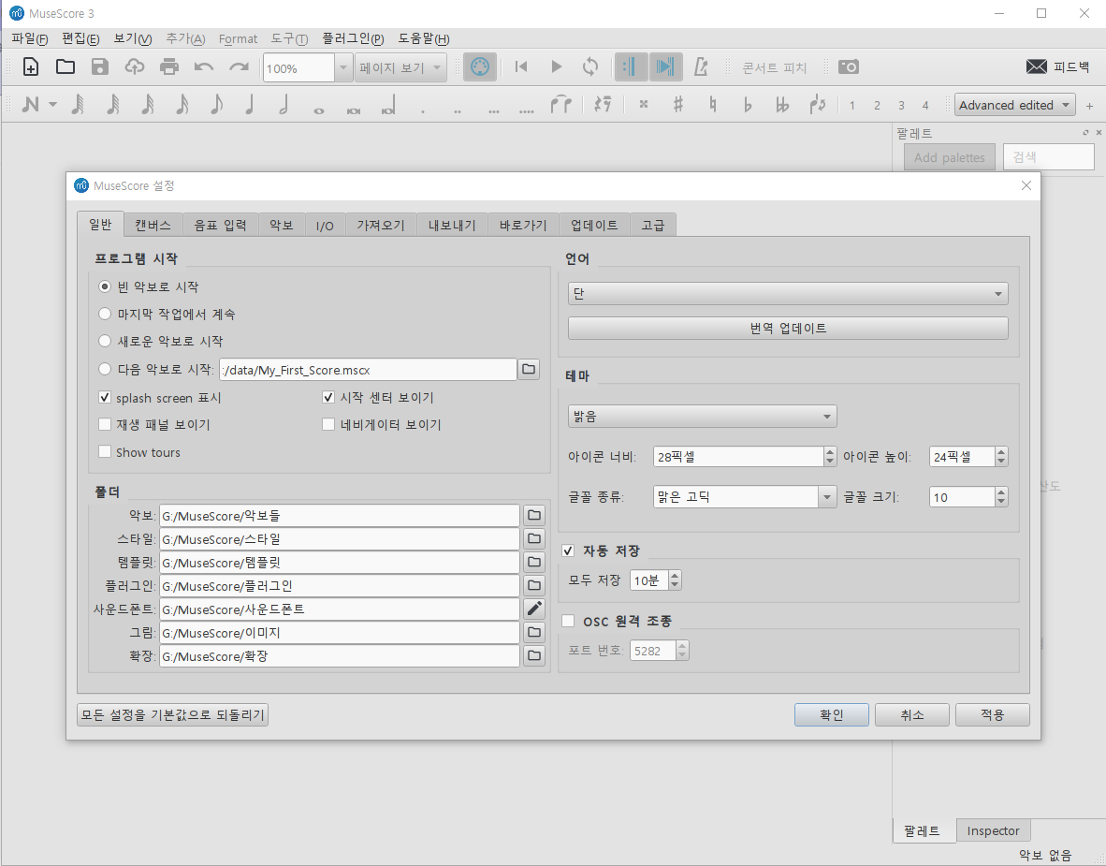The height and width of the screenshot is (866, 1106).
Task: Click the rest icon in note toolbar
Action: (602, 105)
